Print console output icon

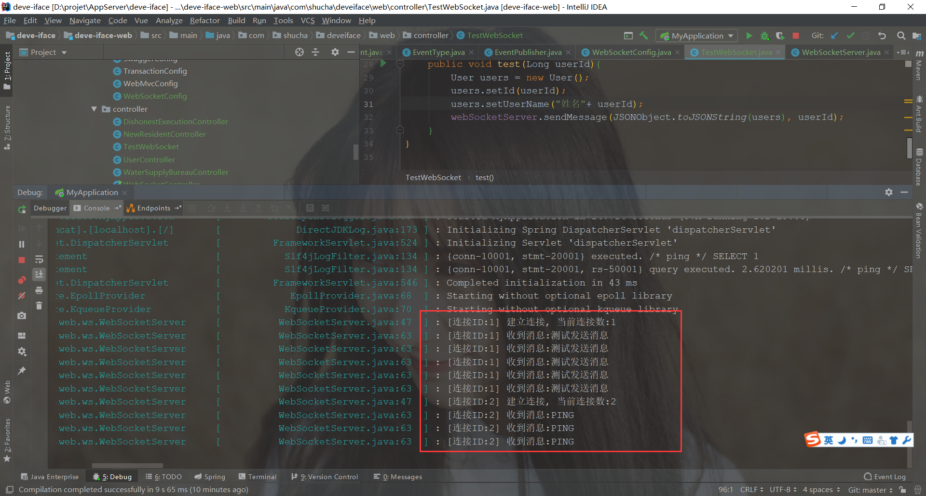39,290
